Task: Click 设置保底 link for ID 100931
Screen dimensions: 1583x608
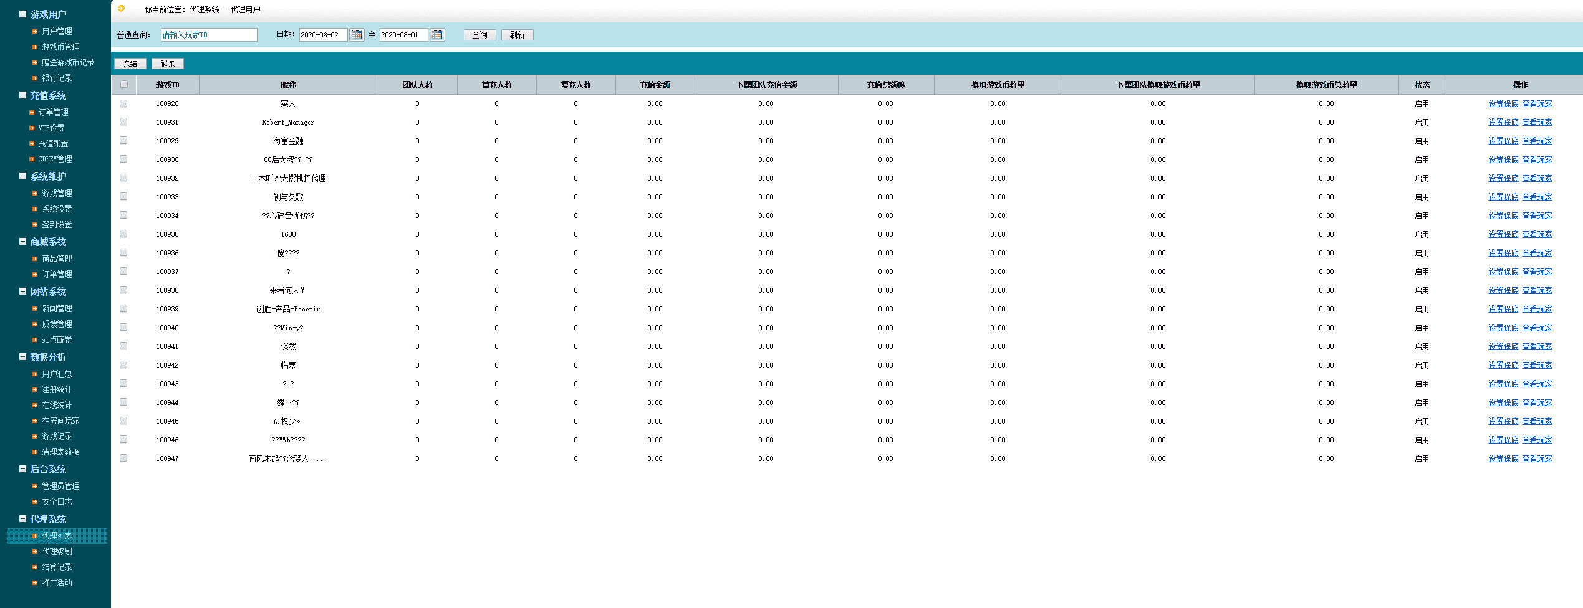Action: [1503, 122]
